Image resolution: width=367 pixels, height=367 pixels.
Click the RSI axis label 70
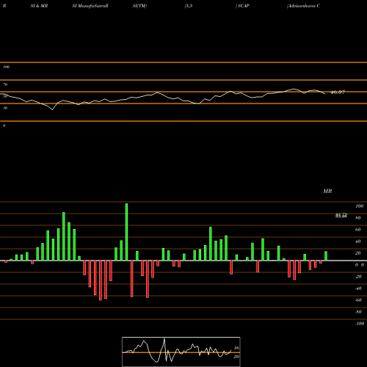coord(5,84)
